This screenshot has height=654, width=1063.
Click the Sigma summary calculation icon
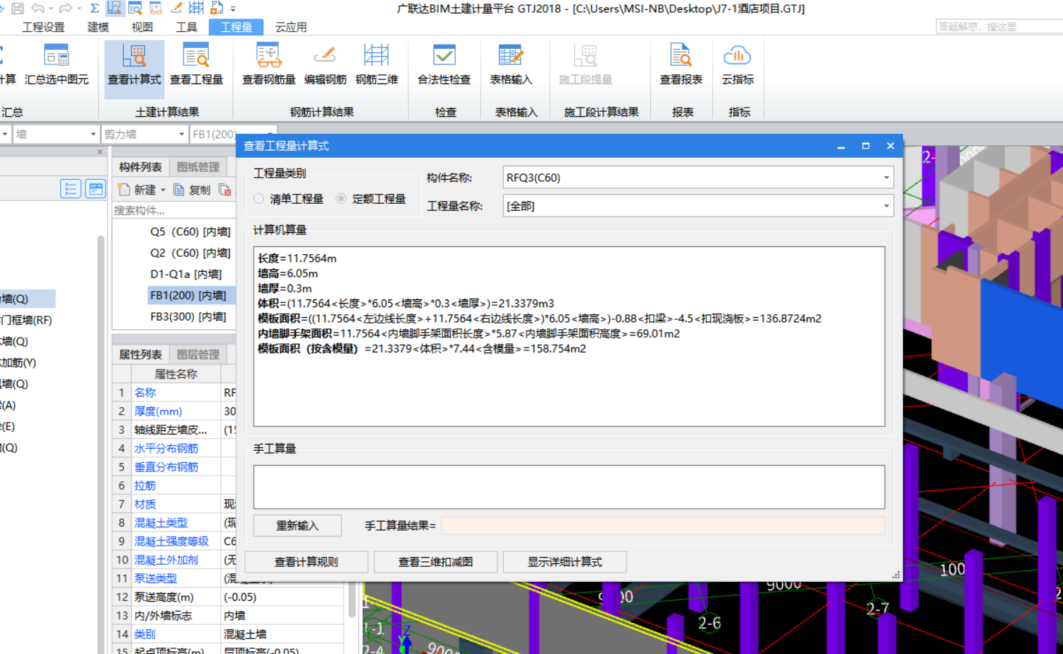point(94,8)
